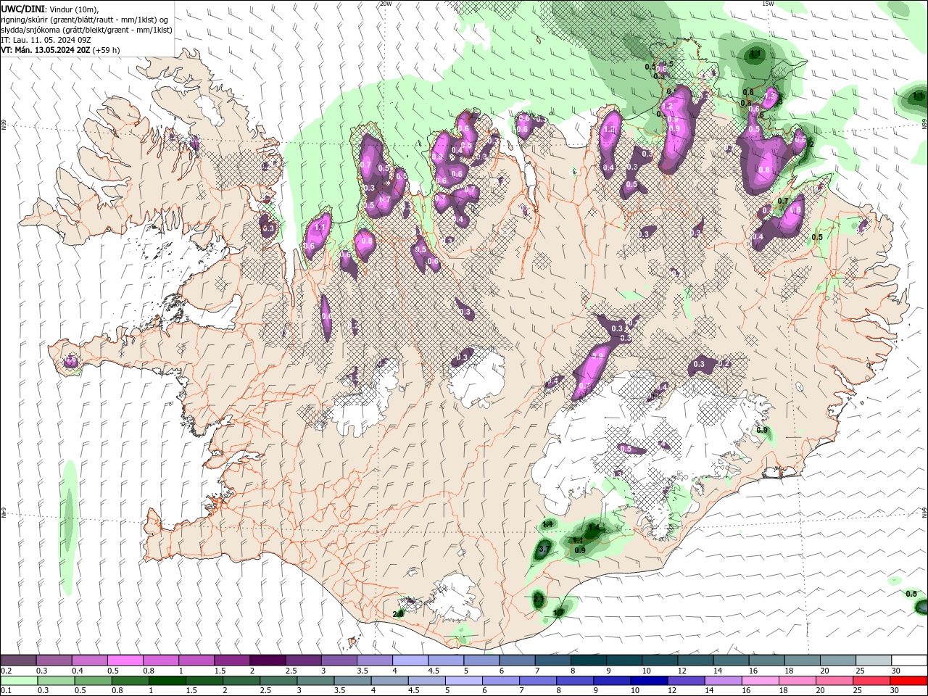
Task: Click the 0.1 label in the rain legend
Action: tap(7, 691)
